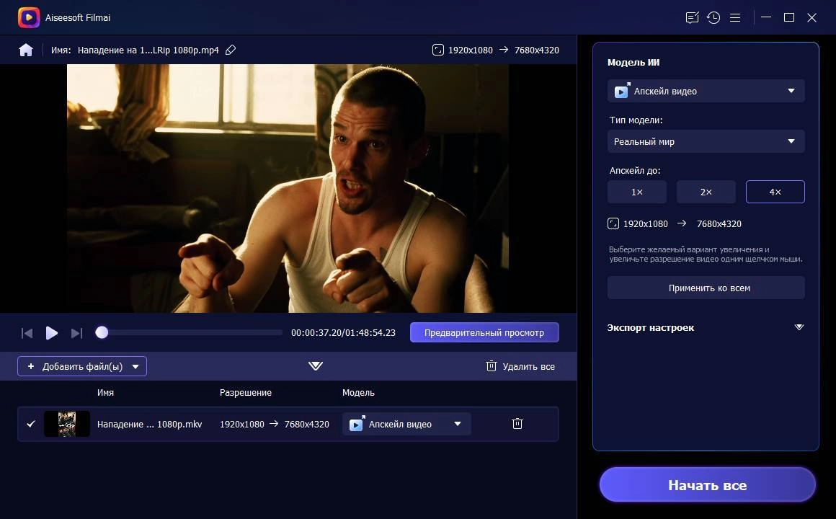Click the pencil icon to rename file
This screenshot has height=519, width=836.
point(231,50)
